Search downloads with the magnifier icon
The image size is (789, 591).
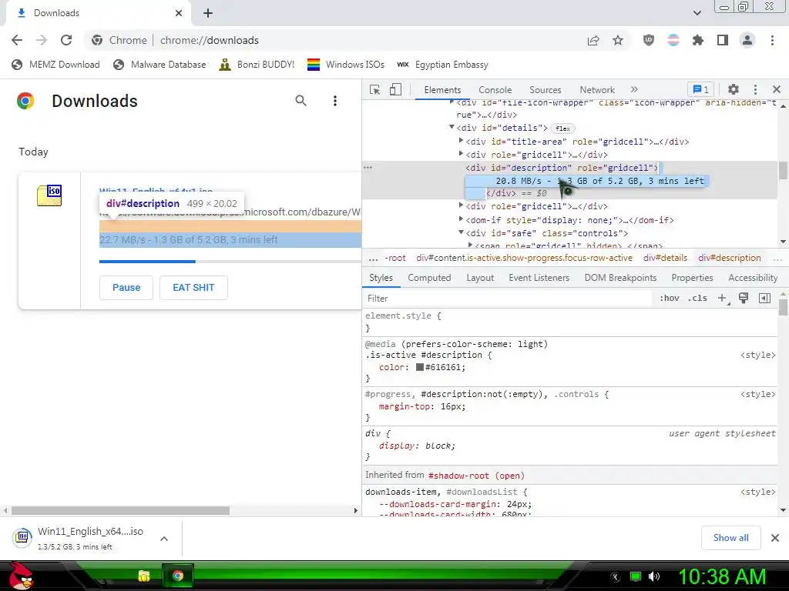coord(301,101)
